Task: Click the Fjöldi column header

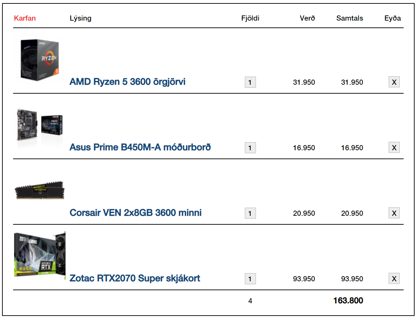Action: (x=250, y=18)
